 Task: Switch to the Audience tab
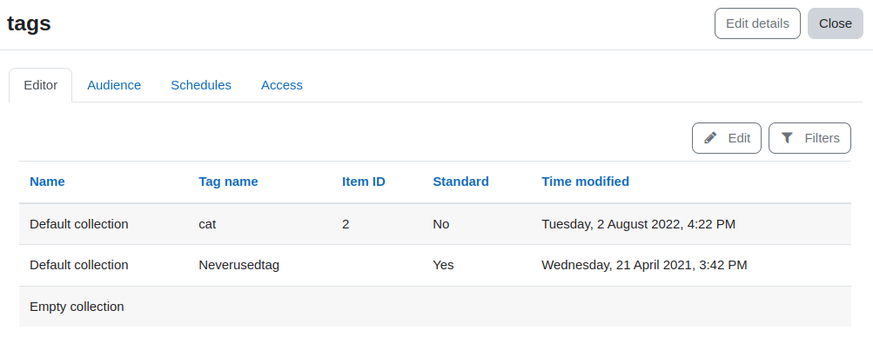tap(114, 85)
